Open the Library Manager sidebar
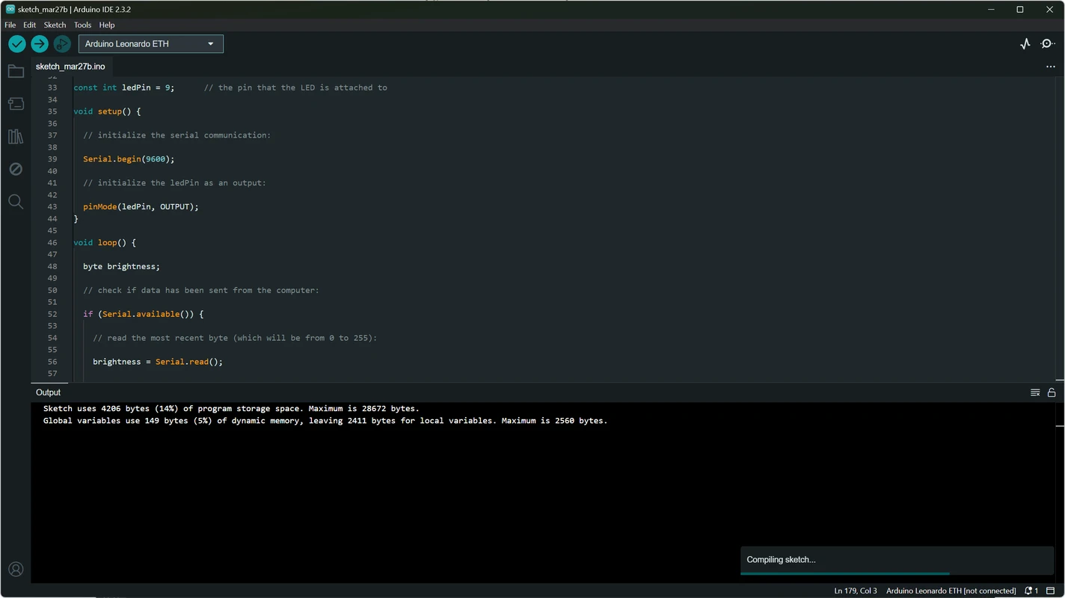The width and height of the screenshot is (1065, 598). click(x=16, y=137)
